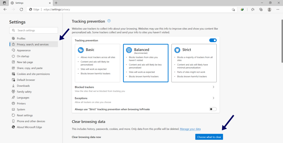The image size is (283, 143).
Task: Select the Strict tracking prevention card
Action: point(194,63)
